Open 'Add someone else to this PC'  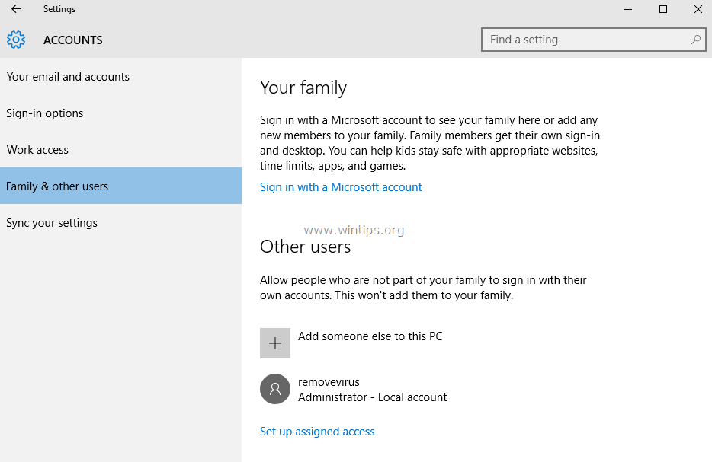click(370, 336)
